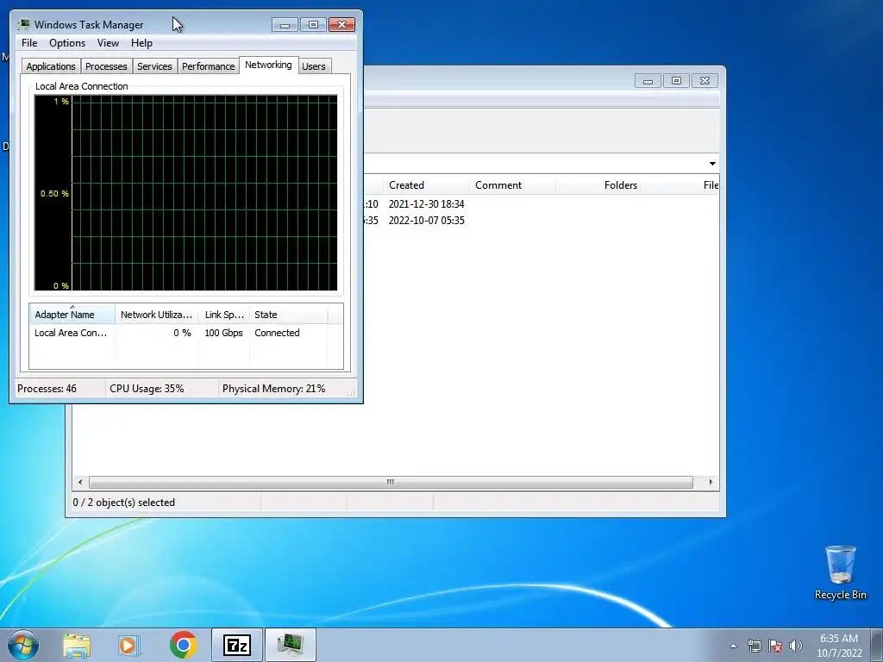Screen dimensions: 883x662
Task: Open the File menu in Task Manager
Action: [29, 43]
